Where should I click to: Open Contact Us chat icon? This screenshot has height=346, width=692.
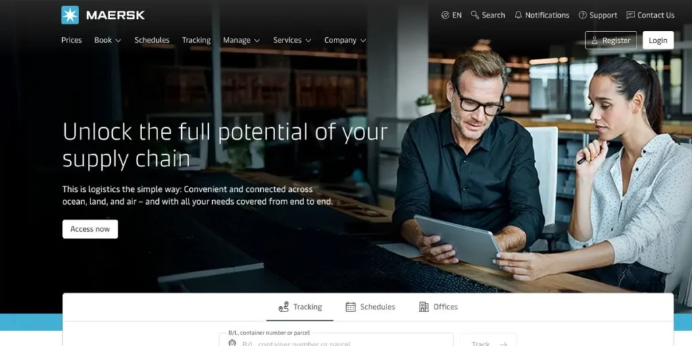[631, 15]
